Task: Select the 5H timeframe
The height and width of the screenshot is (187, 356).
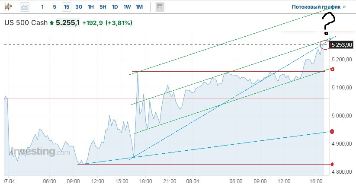Action: 103,7
